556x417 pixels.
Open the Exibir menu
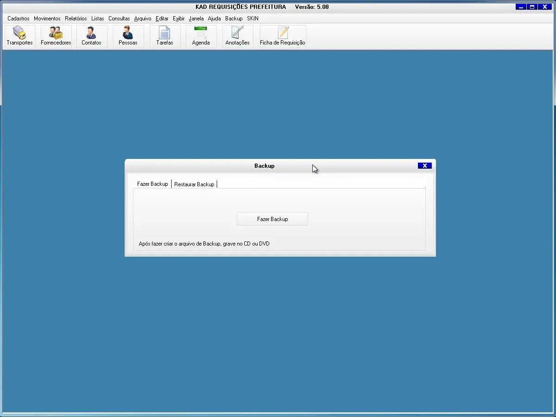pyautogui.click(x=179, y=19)
